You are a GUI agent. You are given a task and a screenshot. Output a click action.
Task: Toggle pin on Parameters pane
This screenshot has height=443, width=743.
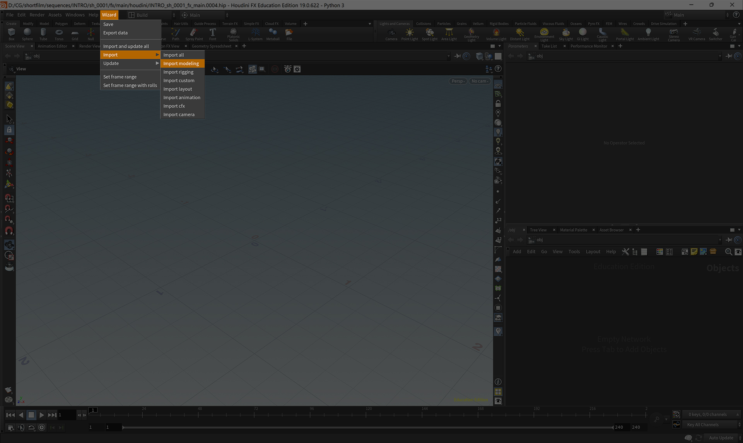(x=729, y=56)
